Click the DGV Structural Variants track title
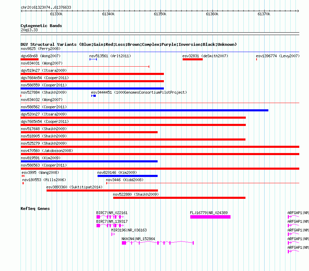The image size is (309, 271). pyautogui.click(x=129, y=44)
